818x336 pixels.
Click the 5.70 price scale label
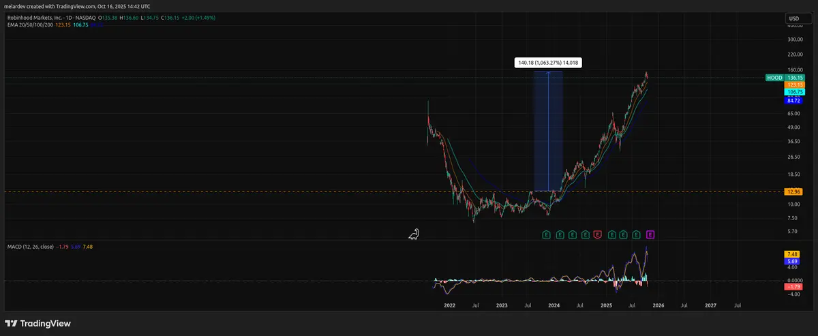792,231
